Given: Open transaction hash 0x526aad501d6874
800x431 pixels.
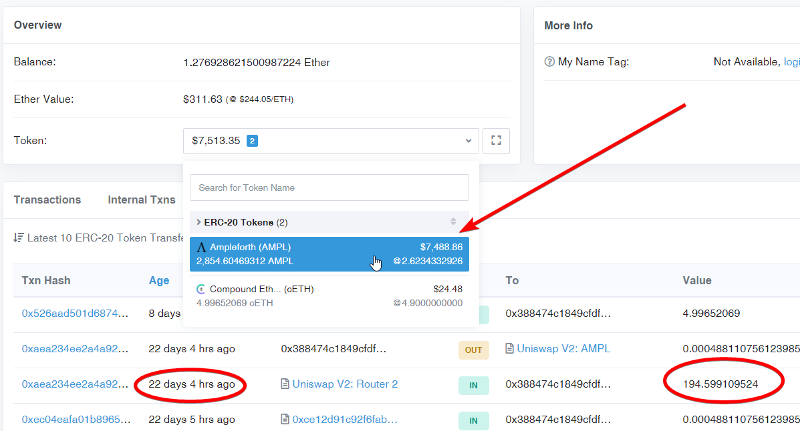Looking at the screenshot, I should pos(75,314).
